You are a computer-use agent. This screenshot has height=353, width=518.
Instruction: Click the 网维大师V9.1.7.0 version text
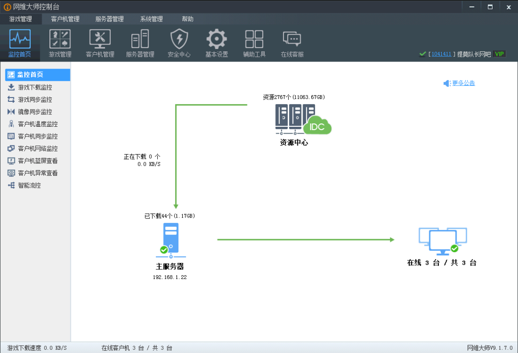click(490, 348)
